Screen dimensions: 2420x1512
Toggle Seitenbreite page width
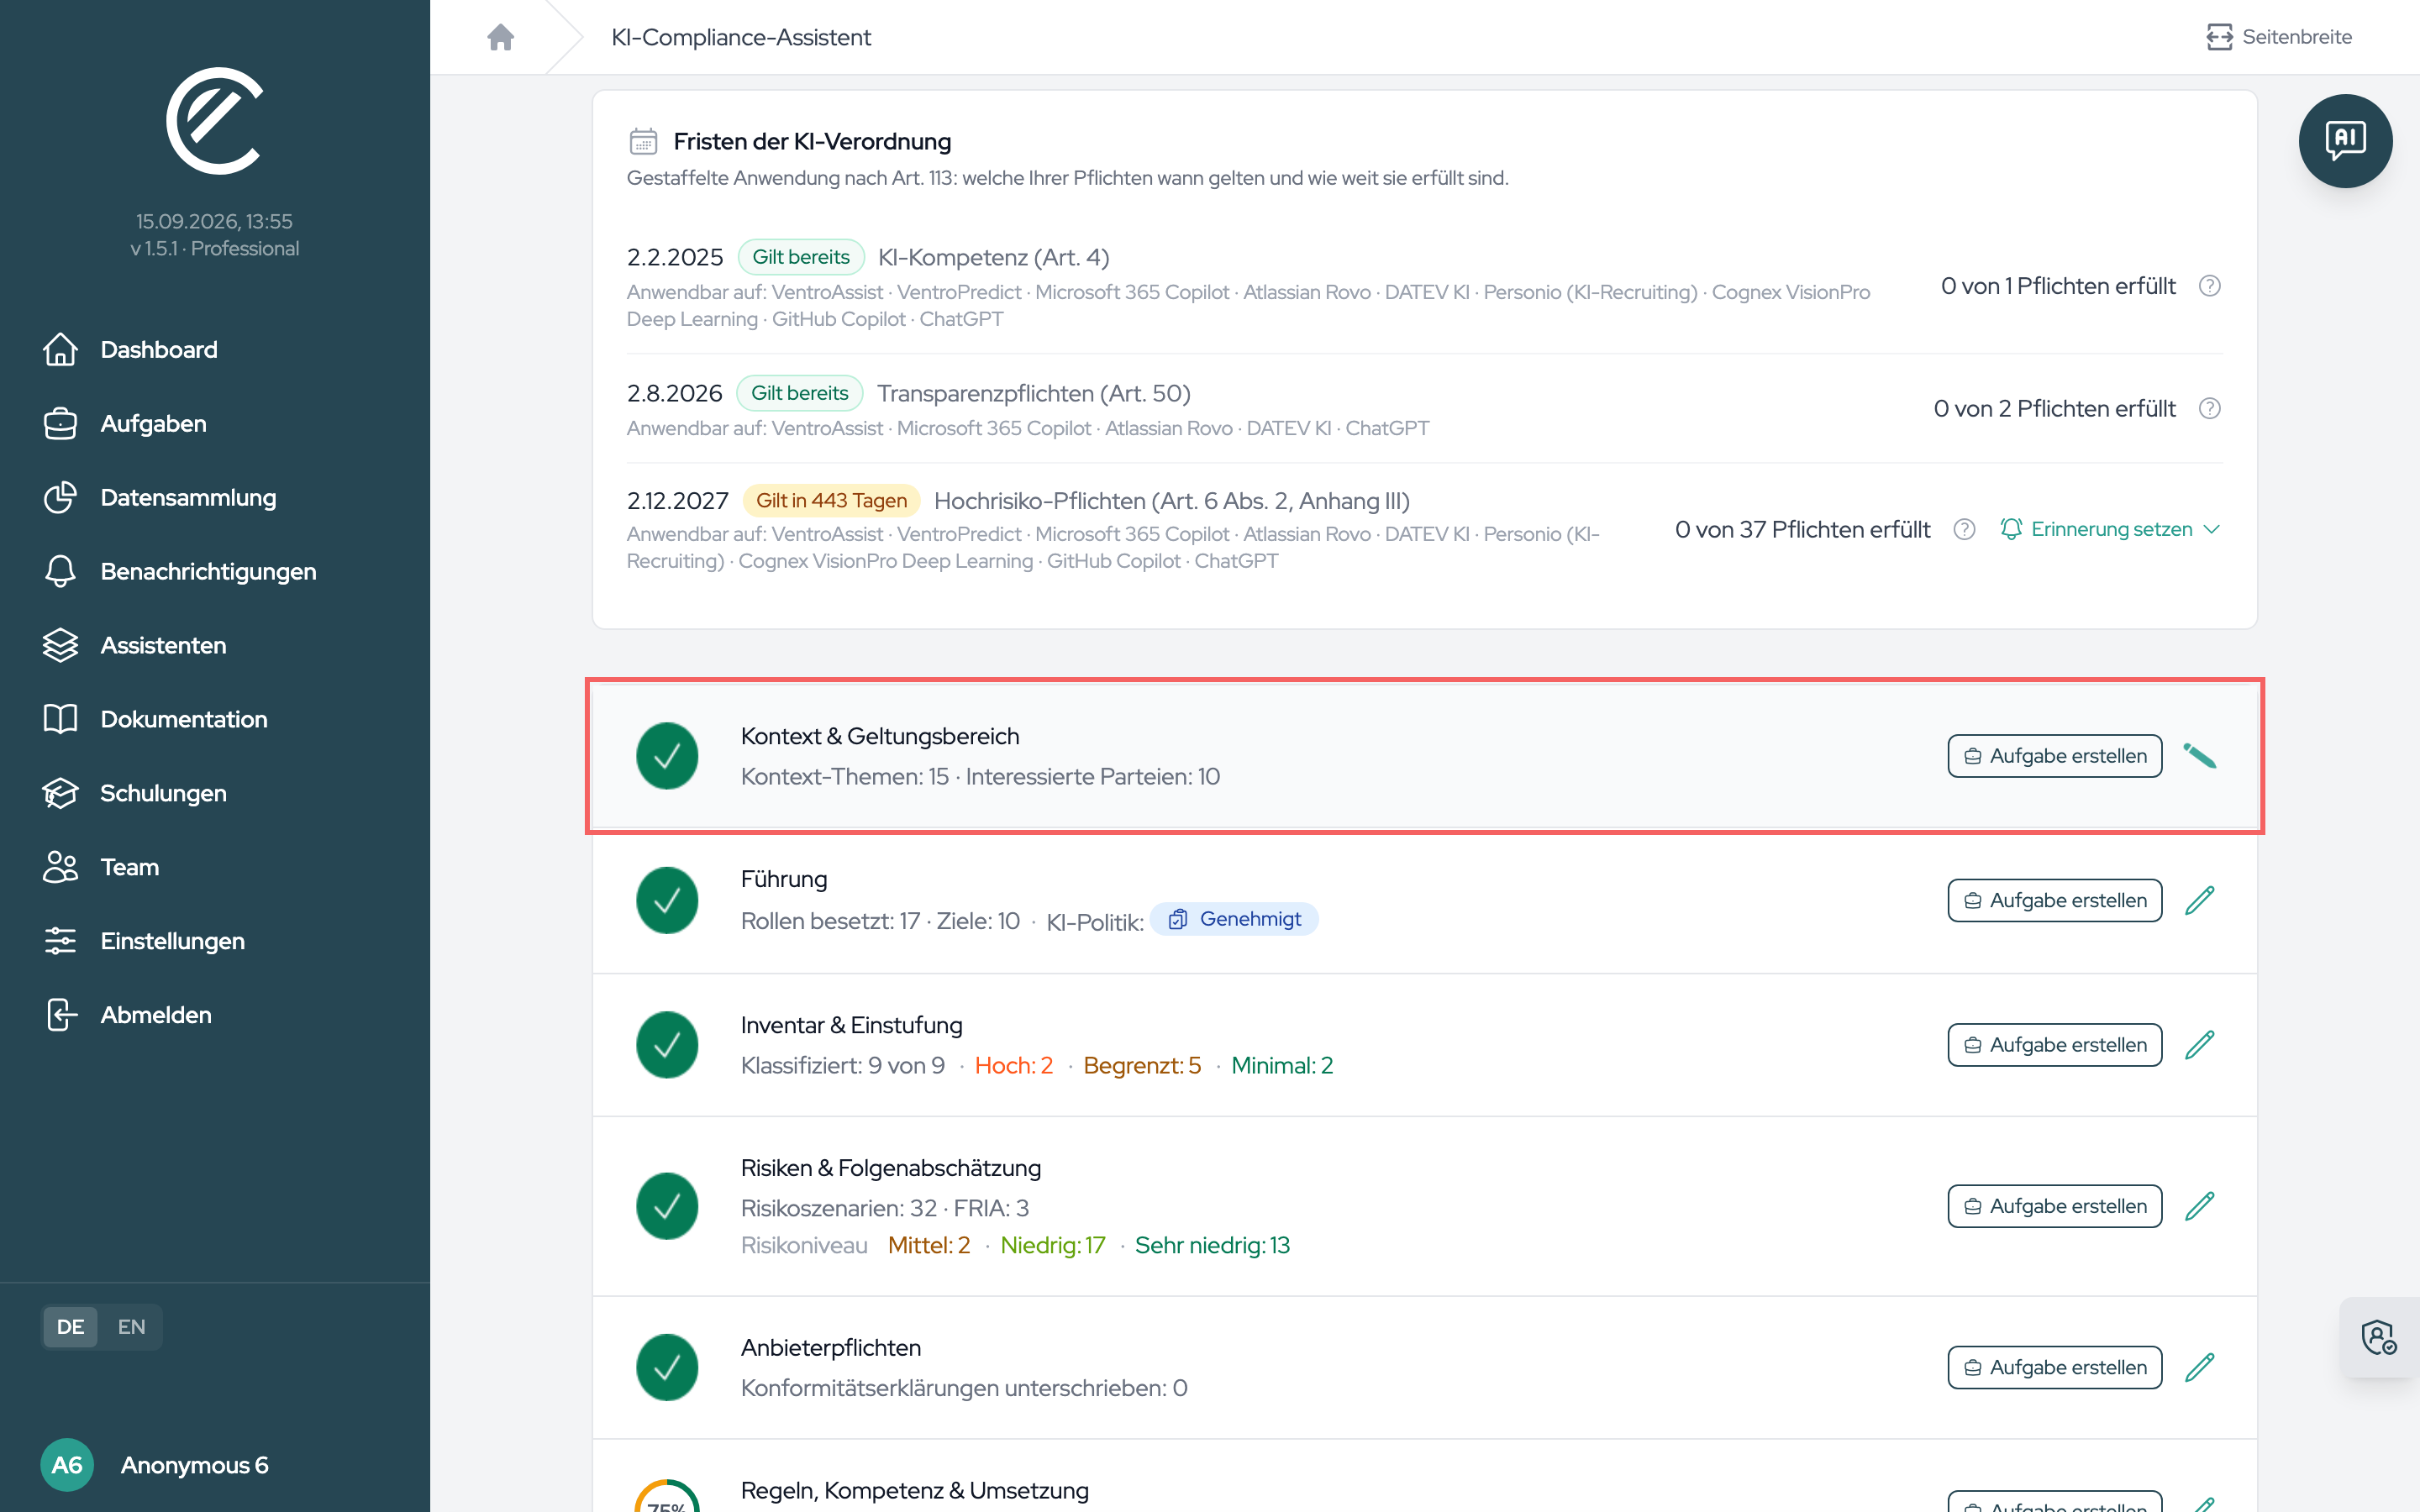click(x=2278, y=37)
